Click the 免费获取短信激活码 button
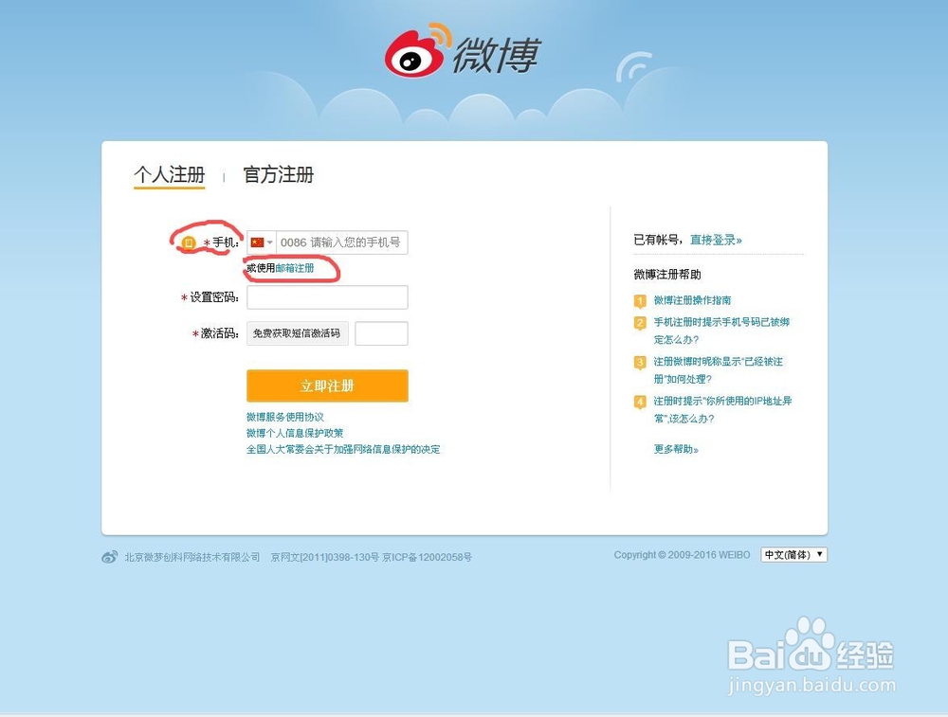This screenshot has height=717, width=948. click(x=297, y=332)
